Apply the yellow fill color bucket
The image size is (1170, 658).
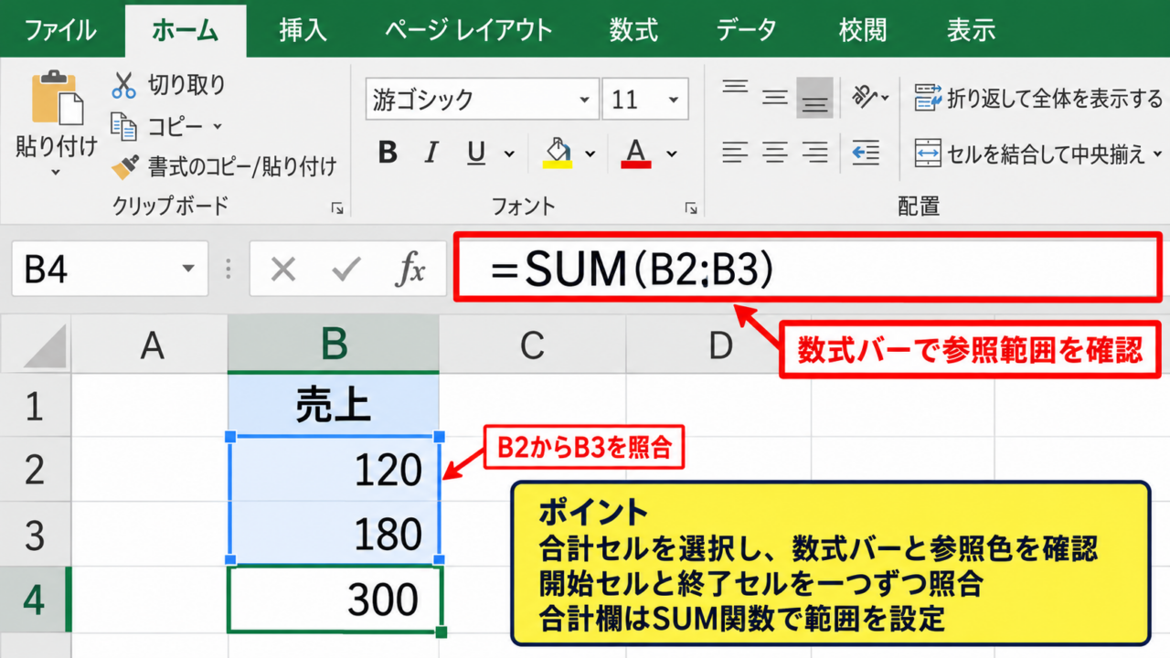[x=557, y=153]
